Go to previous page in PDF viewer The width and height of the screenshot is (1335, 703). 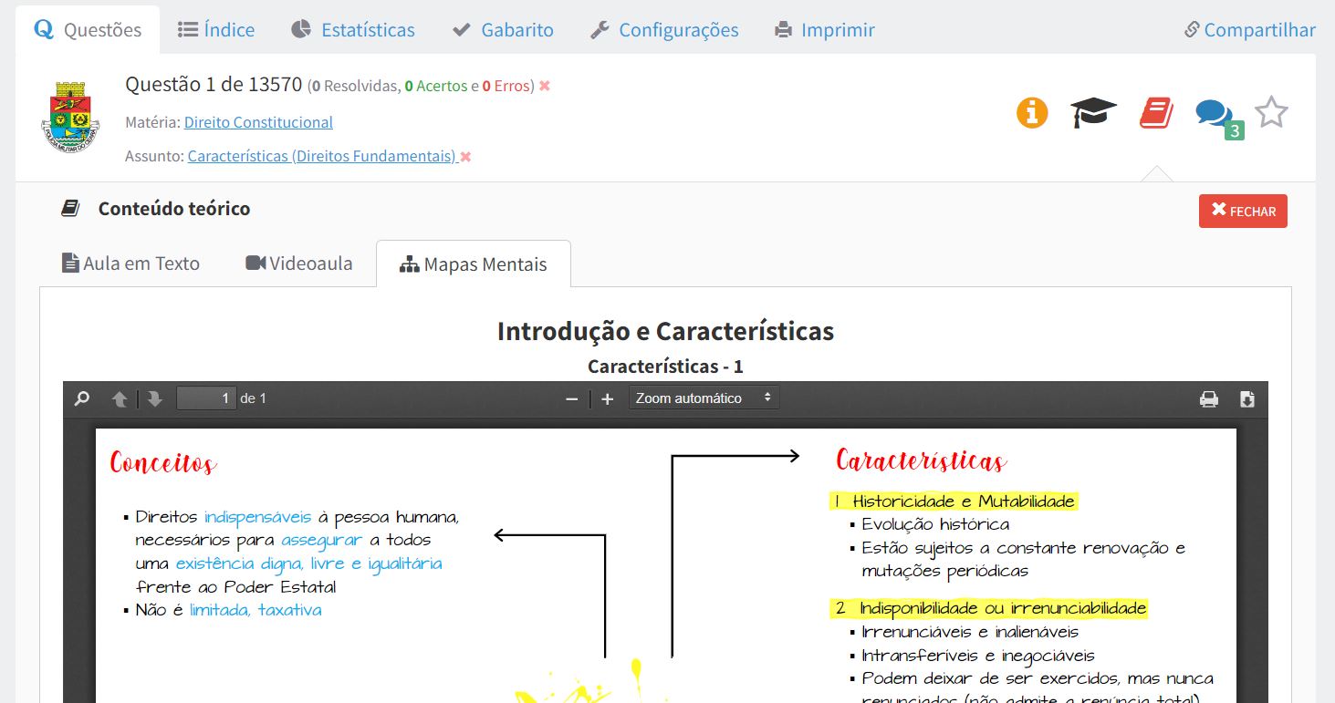[x=120, y=398]
